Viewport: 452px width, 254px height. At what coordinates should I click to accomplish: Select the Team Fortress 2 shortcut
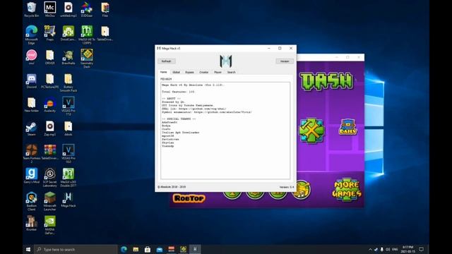(31, 154)
